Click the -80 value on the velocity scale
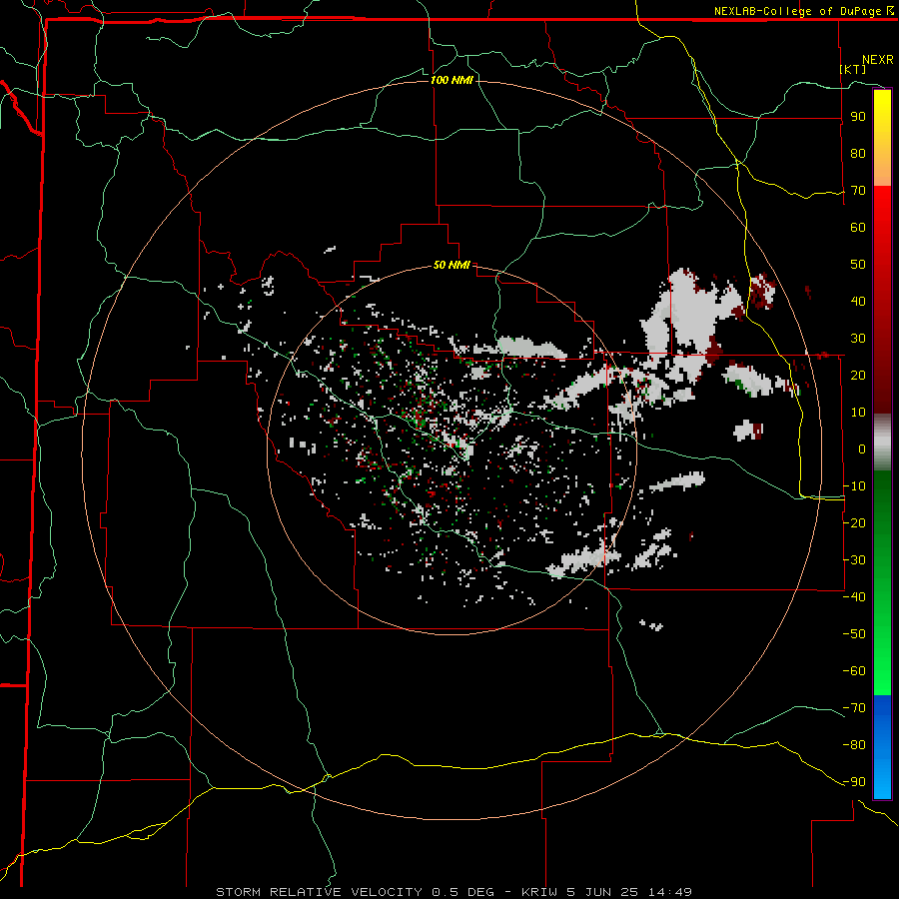Viewport: 899px width, 899px height. [x=854, y=745]
